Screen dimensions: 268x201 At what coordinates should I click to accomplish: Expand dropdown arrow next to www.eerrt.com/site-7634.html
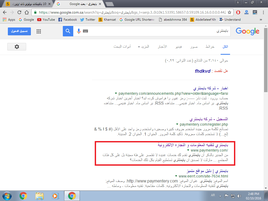pos(176,176)
